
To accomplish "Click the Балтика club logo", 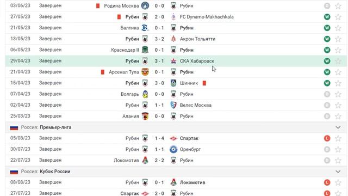I will click(x=145, y=28).
